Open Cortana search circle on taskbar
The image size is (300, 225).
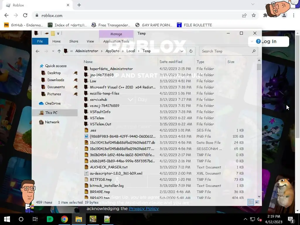pyautogui.click(x=21, y=219)
